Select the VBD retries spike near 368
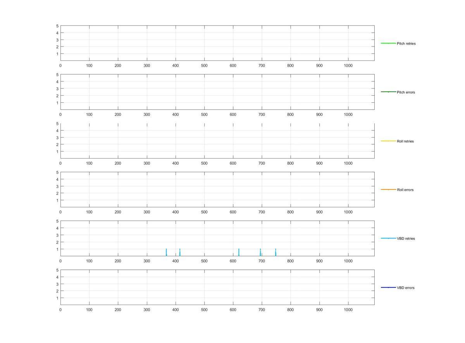465x343 pixels. coord(166,252)
